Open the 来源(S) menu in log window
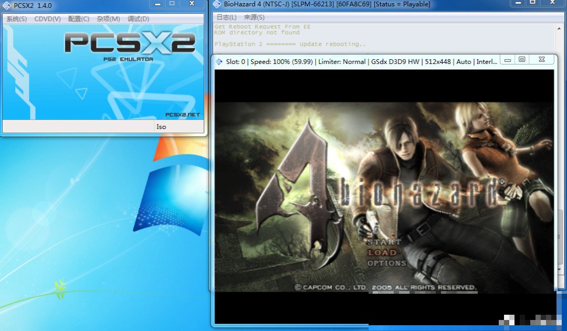This screenshot has width=567, height=331. pos(254,17)
